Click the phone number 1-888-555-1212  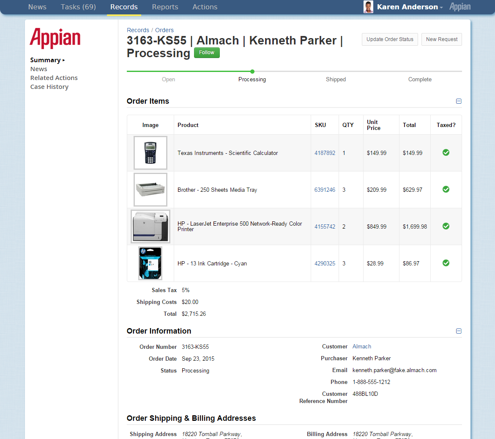click(371, 382)
